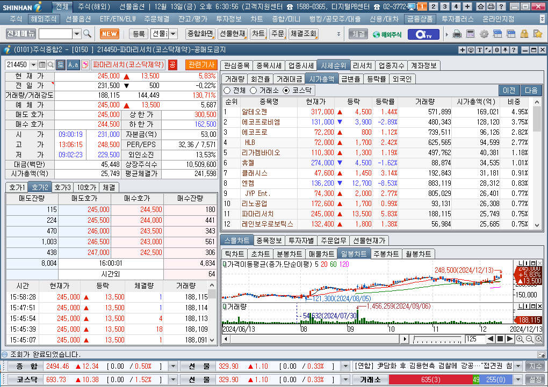Image resolution: width=548 pixels, height=387 pixels.
Task: Select the 코스닥 radio button
Action: coord(286,91)
